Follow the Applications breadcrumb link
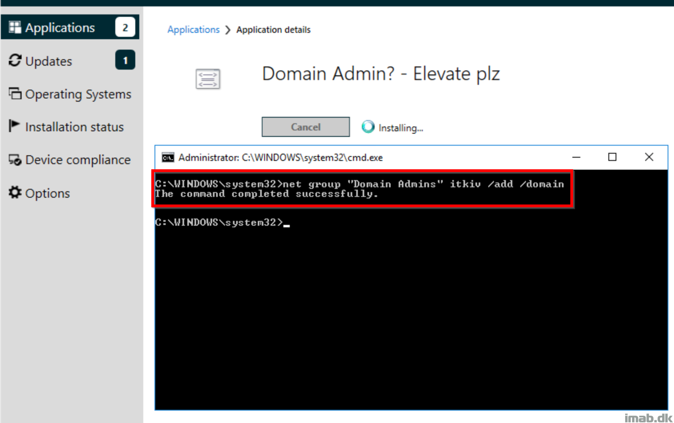The height and width of the screenshot is (423, 674). (193, 30)
